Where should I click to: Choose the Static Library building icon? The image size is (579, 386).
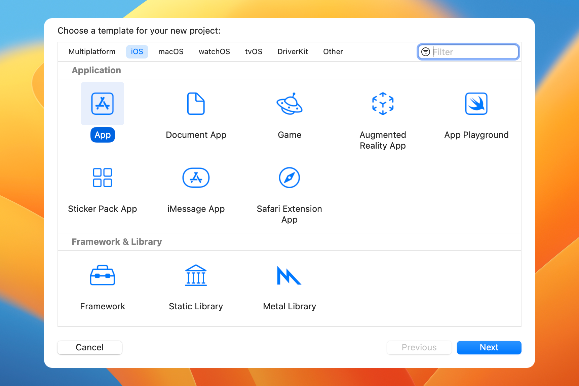pos(196,275)
